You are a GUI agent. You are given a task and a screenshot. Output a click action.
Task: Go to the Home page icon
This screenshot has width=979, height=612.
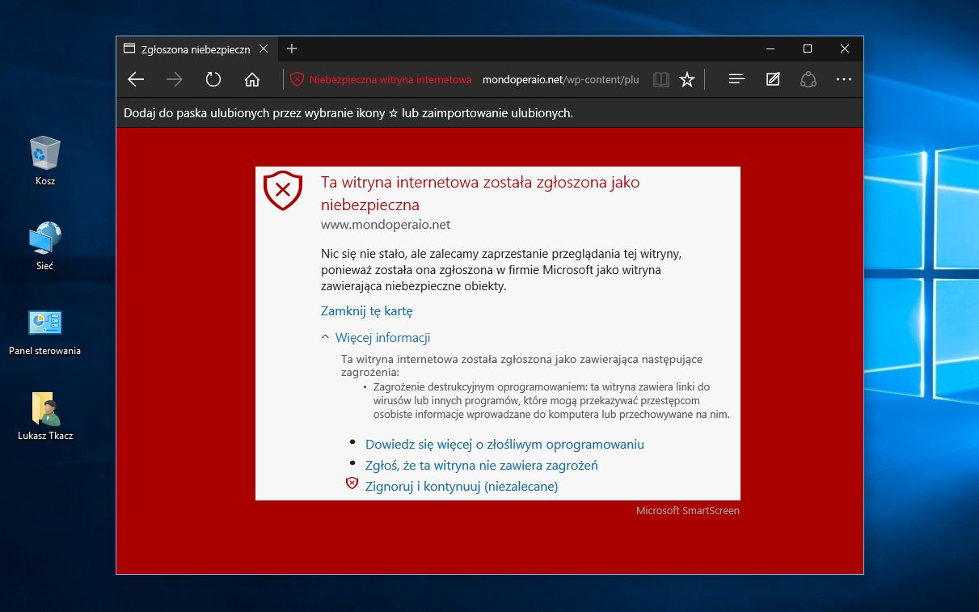(252, 79)
